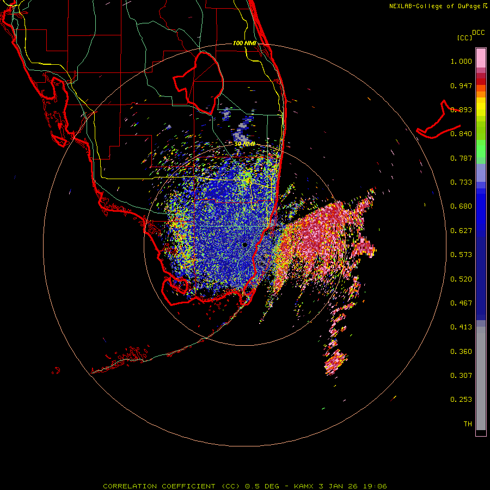The width and height of the screenshot is (490, 490).
Task: Click the 0.253 scale value
Action: pos(461,400)
